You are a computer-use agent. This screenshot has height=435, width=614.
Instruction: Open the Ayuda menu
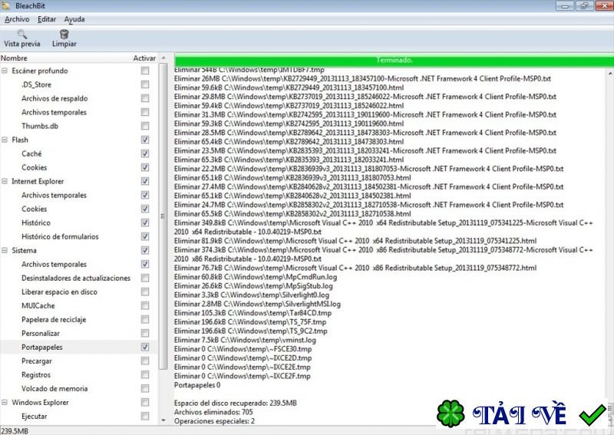coord(74,19)
